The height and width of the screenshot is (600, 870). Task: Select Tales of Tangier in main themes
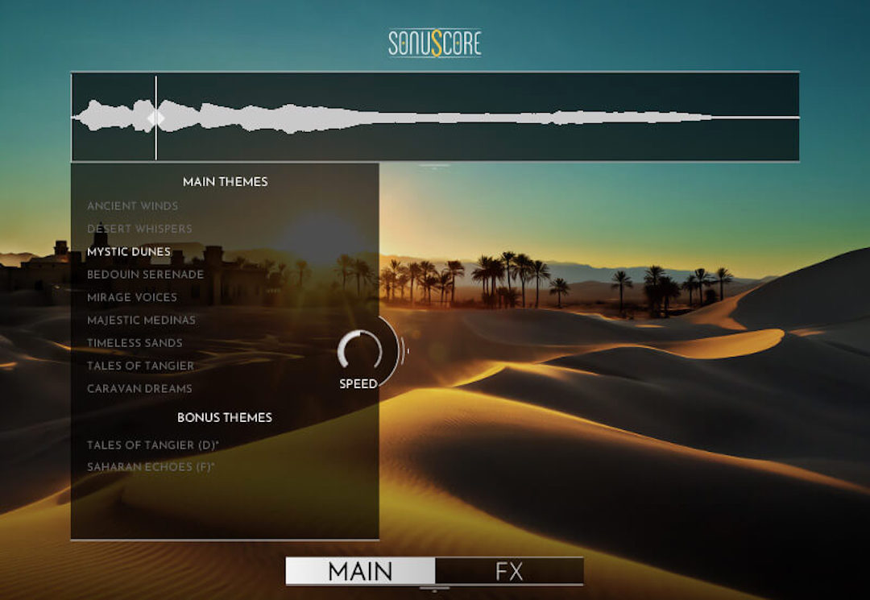click(140, 366)
